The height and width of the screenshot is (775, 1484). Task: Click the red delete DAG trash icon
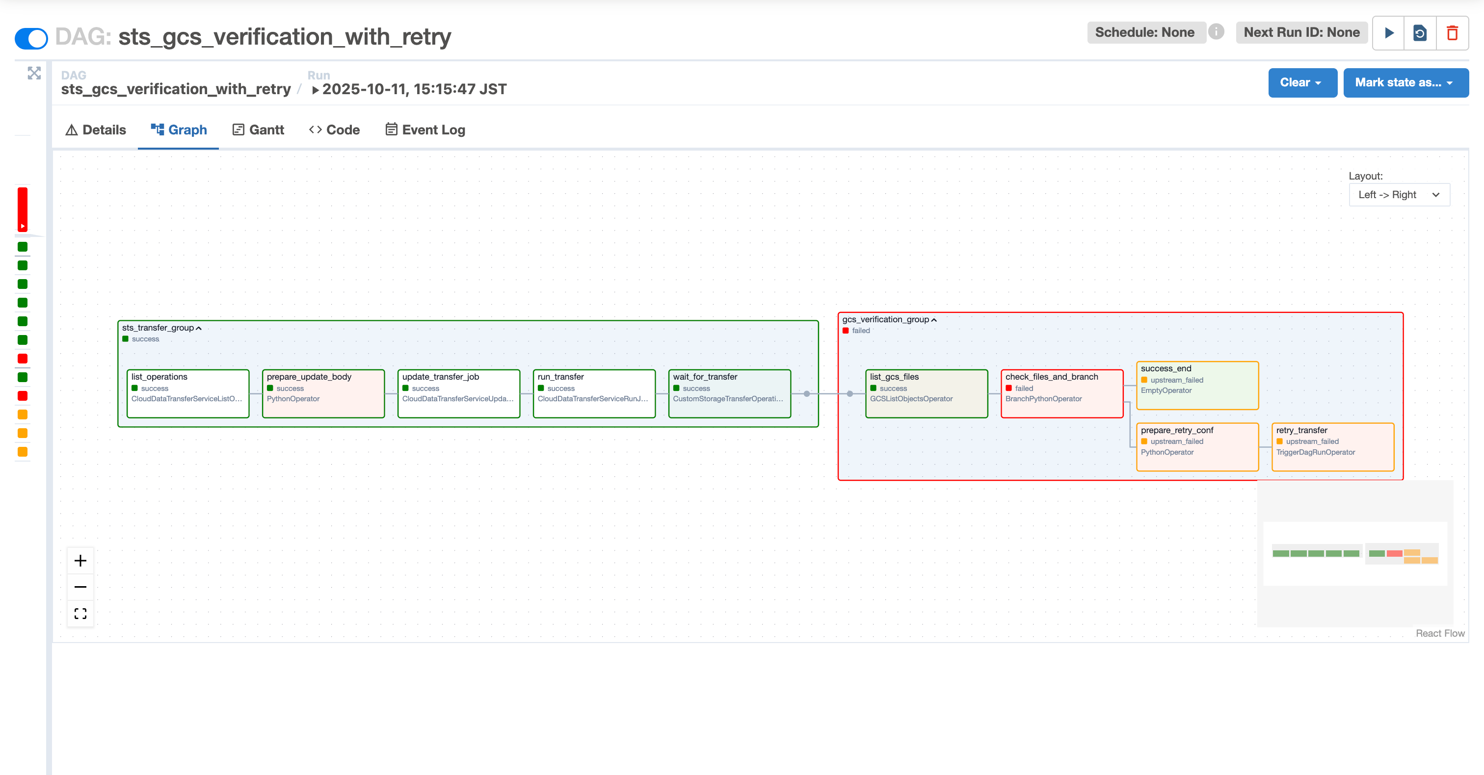(x=1452, y=33)
